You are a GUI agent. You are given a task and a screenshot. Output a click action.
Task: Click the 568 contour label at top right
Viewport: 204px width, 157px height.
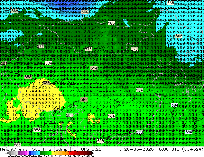tap(171, 3)
